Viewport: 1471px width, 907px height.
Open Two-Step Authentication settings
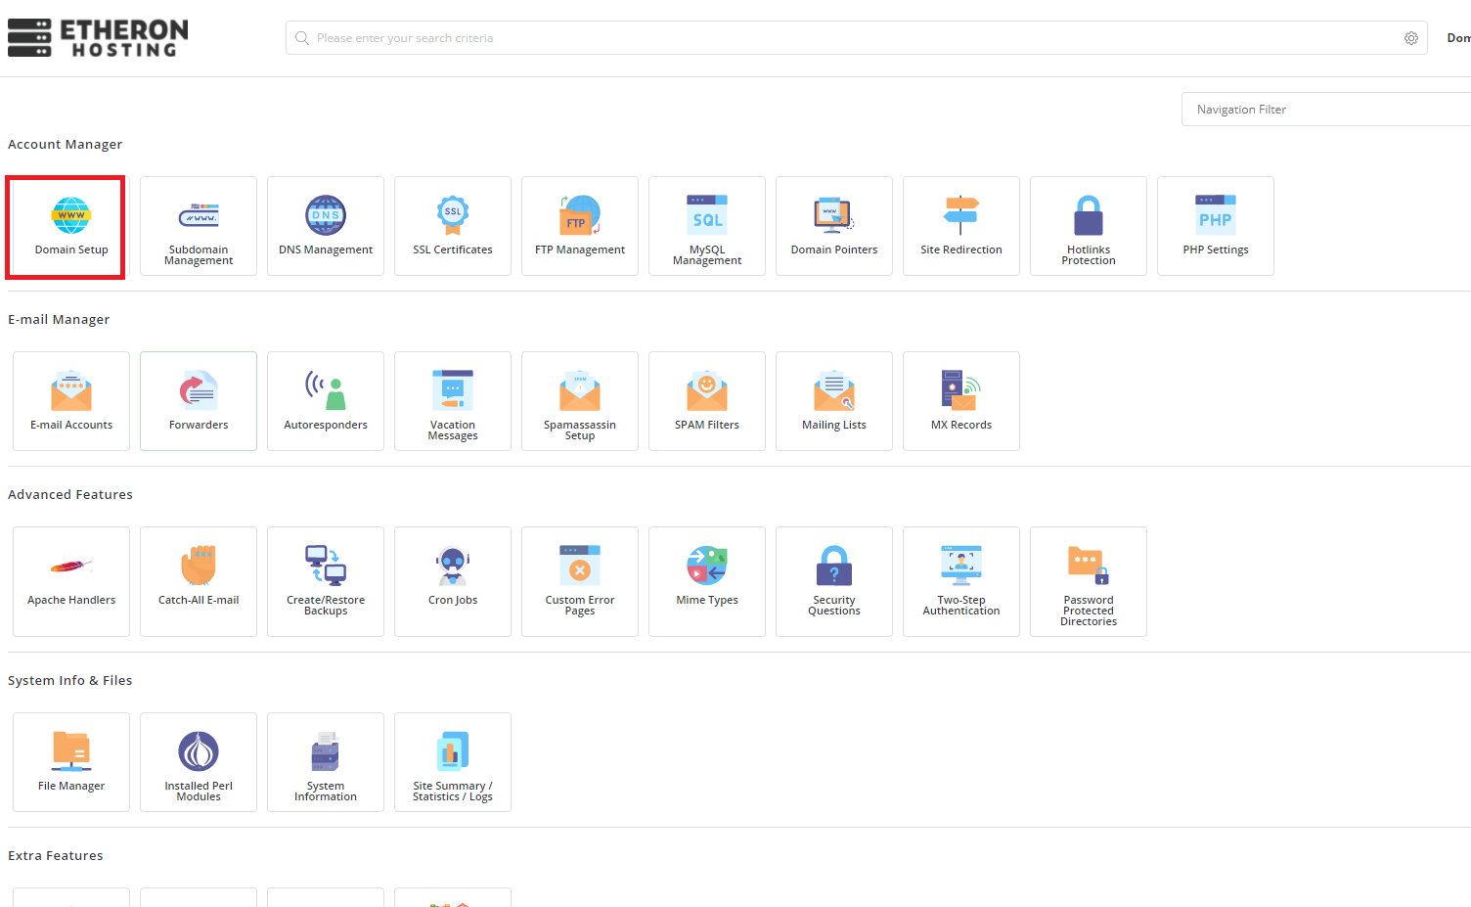pyautogui.click(x=961, y=581)
